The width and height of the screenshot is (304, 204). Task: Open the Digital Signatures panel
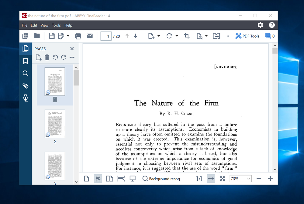pos(26,98)
